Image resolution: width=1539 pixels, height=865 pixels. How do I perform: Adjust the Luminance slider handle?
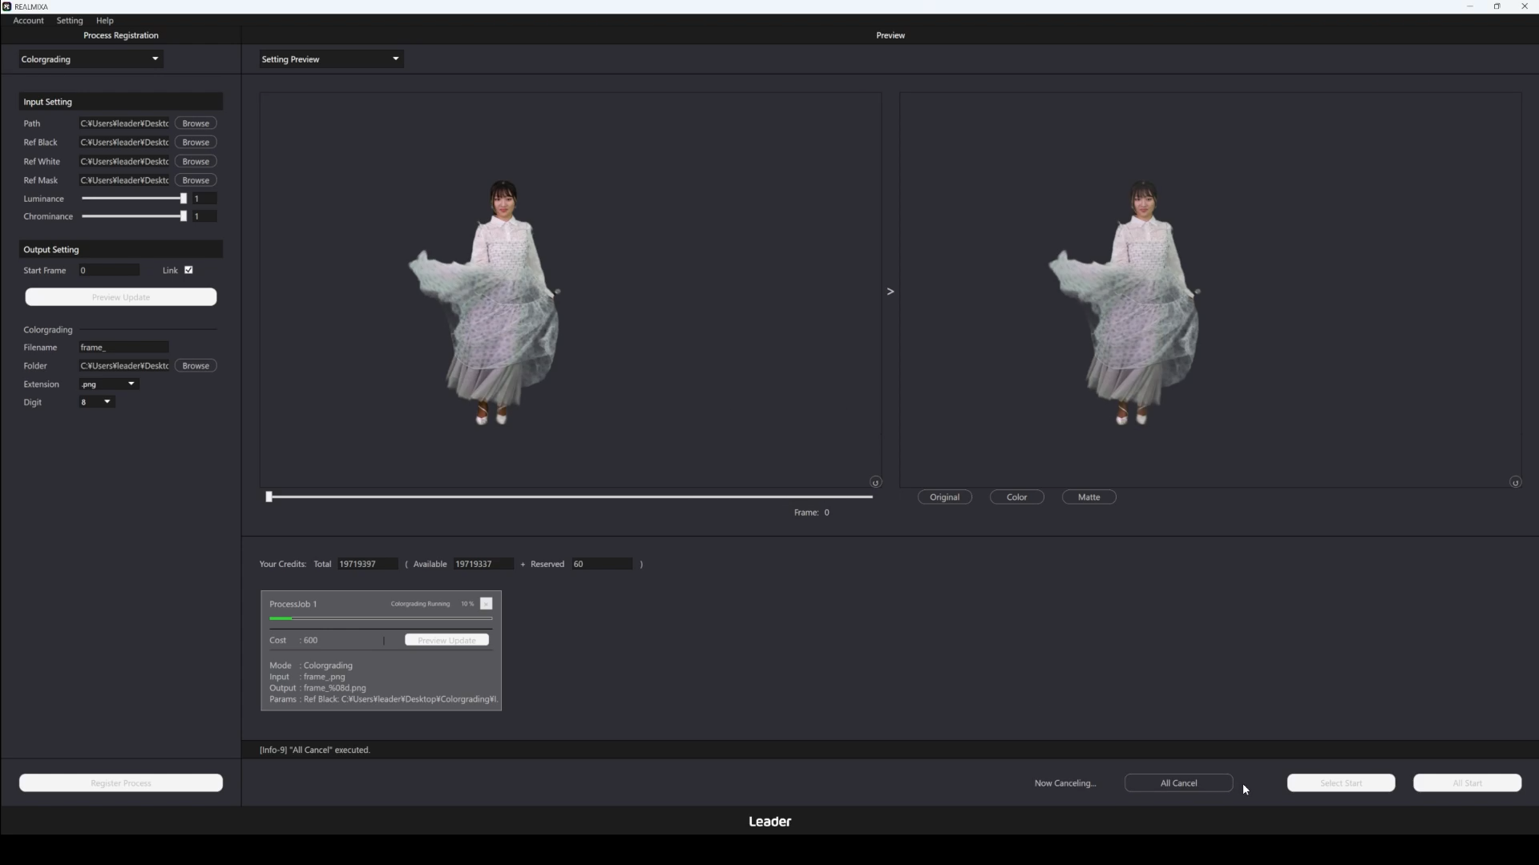tap(184, 199)
